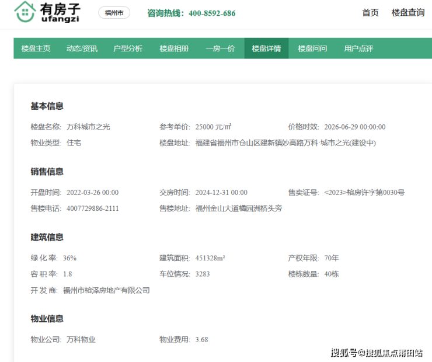Switch to the 楼盘主页 tab
432x362 pixels.
tap(36, 48)
